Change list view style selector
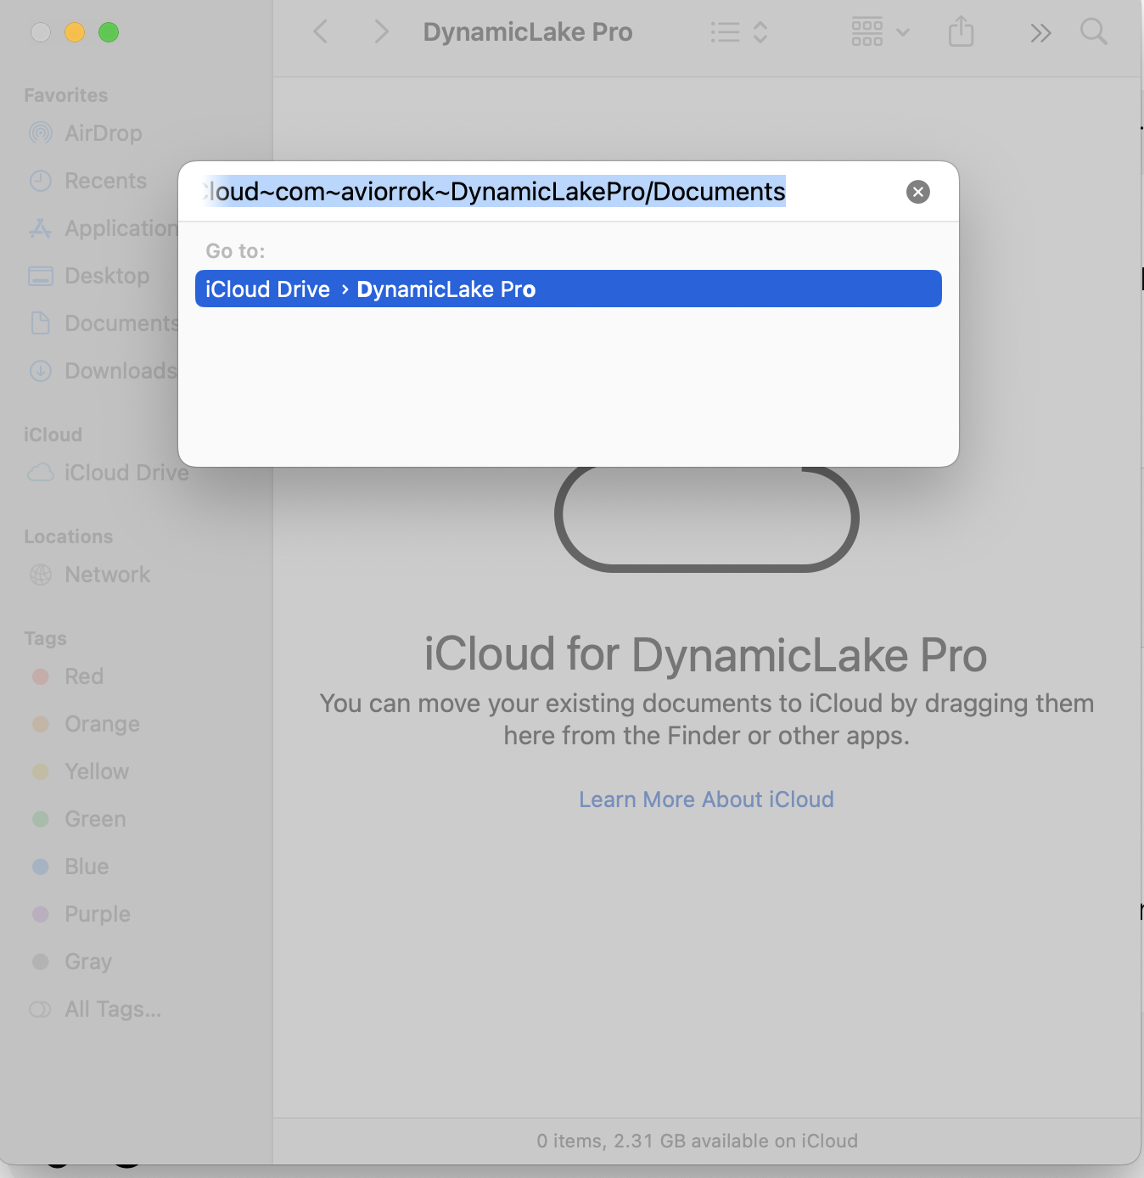1144x1178 pixels. [739, 32]
